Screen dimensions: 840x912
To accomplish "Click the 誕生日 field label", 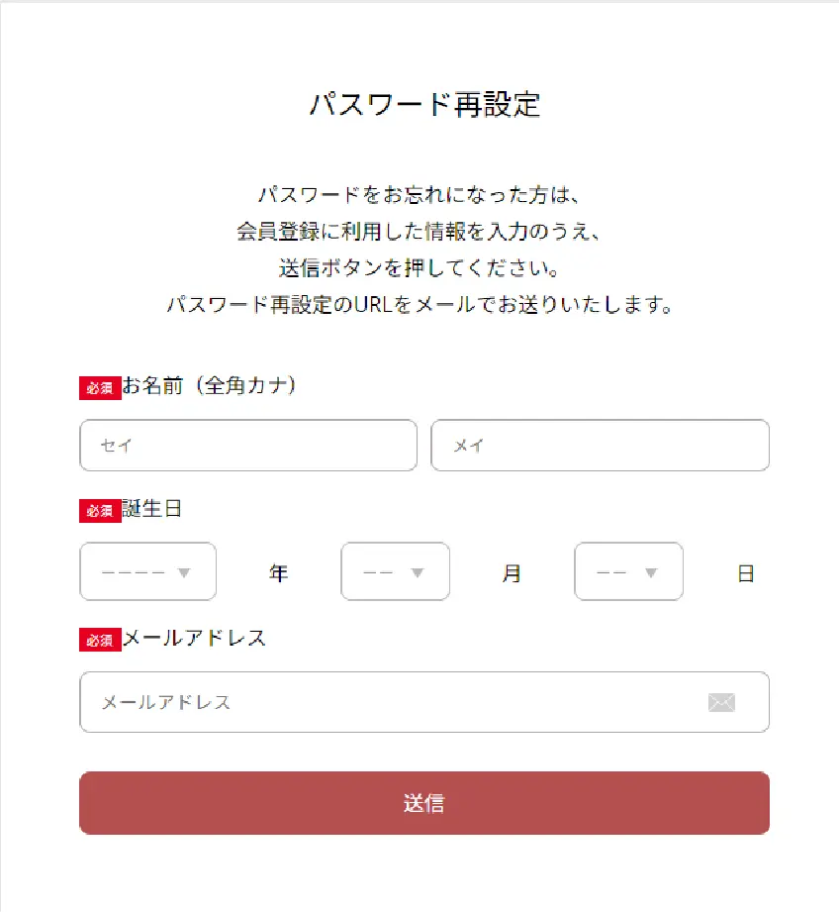I will pyautogui.click(x=152, y=510).
